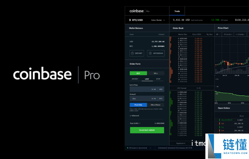Screen dimensions: 249x159
Task: Click the BTC/USD market pair label
Action: 137,20
